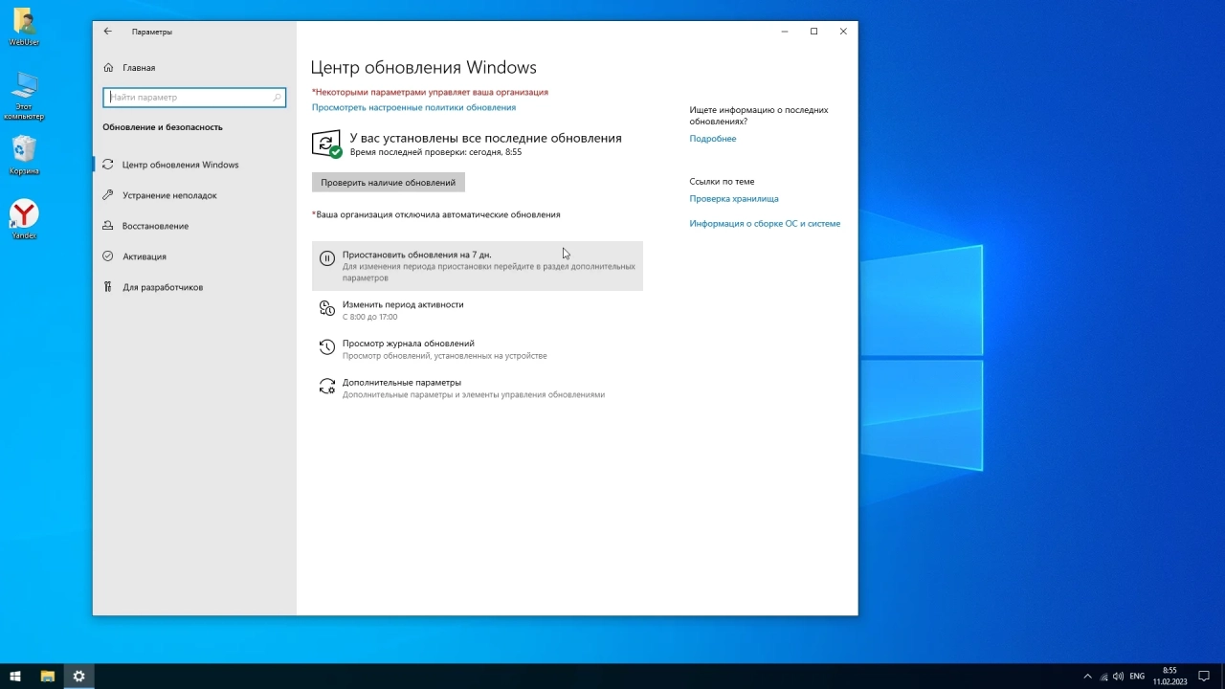Click the volume speaker tray icon

click(x=1119, y=676)
